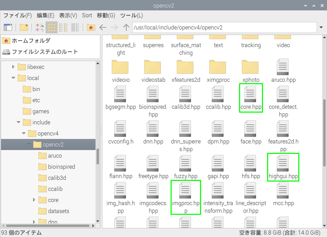Go back to previous folder

[103, 27]
